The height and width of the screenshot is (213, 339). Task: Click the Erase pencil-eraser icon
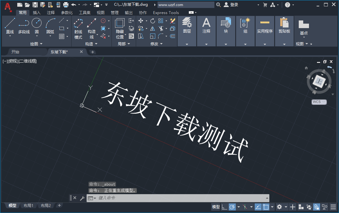(x=173, y=21)
